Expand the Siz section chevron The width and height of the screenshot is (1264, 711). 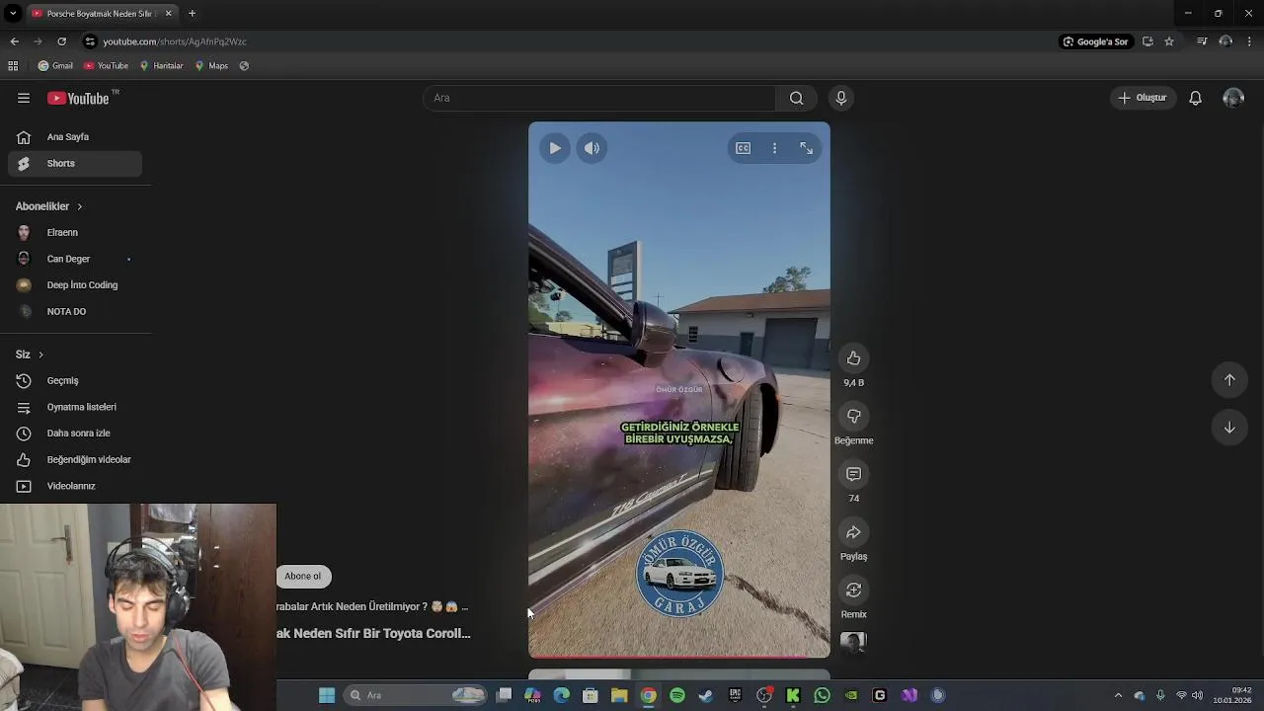point(40,355)
